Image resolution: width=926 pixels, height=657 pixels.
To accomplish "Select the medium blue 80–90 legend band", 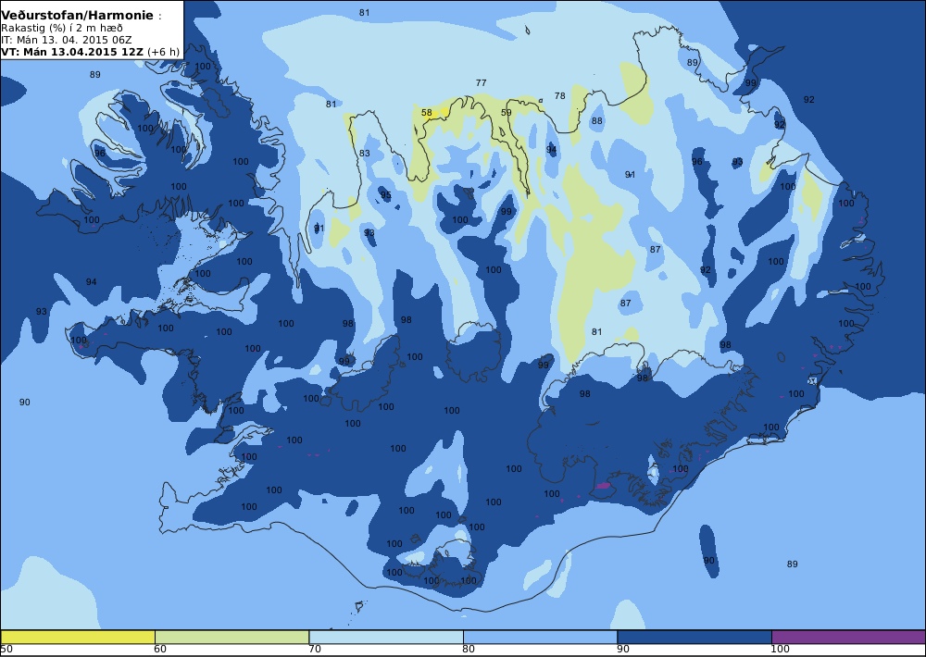I will [541, 637].
